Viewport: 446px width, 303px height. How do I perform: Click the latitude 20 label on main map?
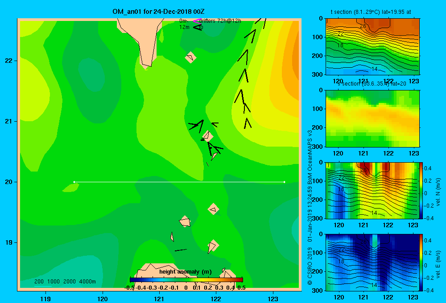9,182
